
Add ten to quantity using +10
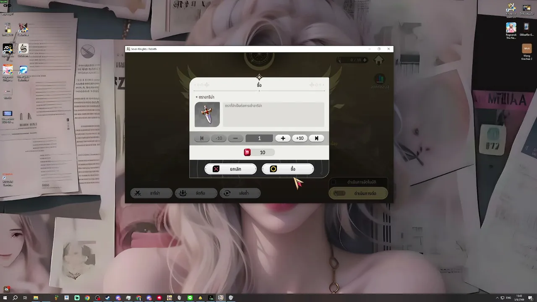(300, 138)
